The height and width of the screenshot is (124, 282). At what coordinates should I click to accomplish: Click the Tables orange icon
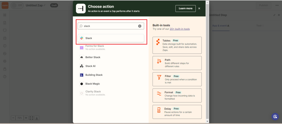click(x=158, y=42)
